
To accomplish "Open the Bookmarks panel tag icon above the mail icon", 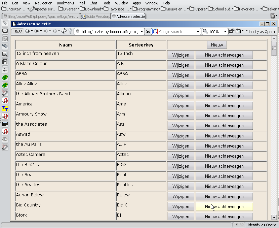I will [5, 23].
